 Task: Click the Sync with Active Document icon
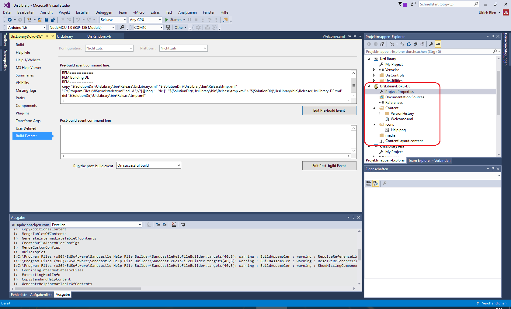pos(402,44)
